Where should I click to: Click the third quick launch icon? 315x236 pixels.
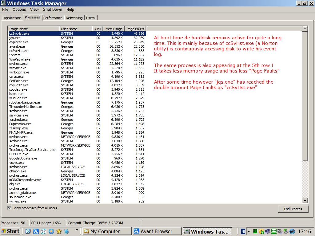[x=44, y=231]
